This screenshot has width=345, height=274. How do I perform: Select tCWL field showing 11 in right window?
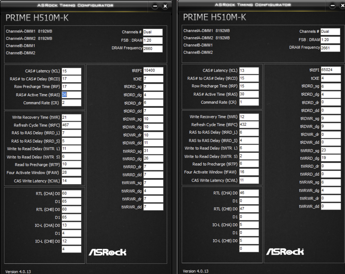pyautogui.click(x=249, y=180)
